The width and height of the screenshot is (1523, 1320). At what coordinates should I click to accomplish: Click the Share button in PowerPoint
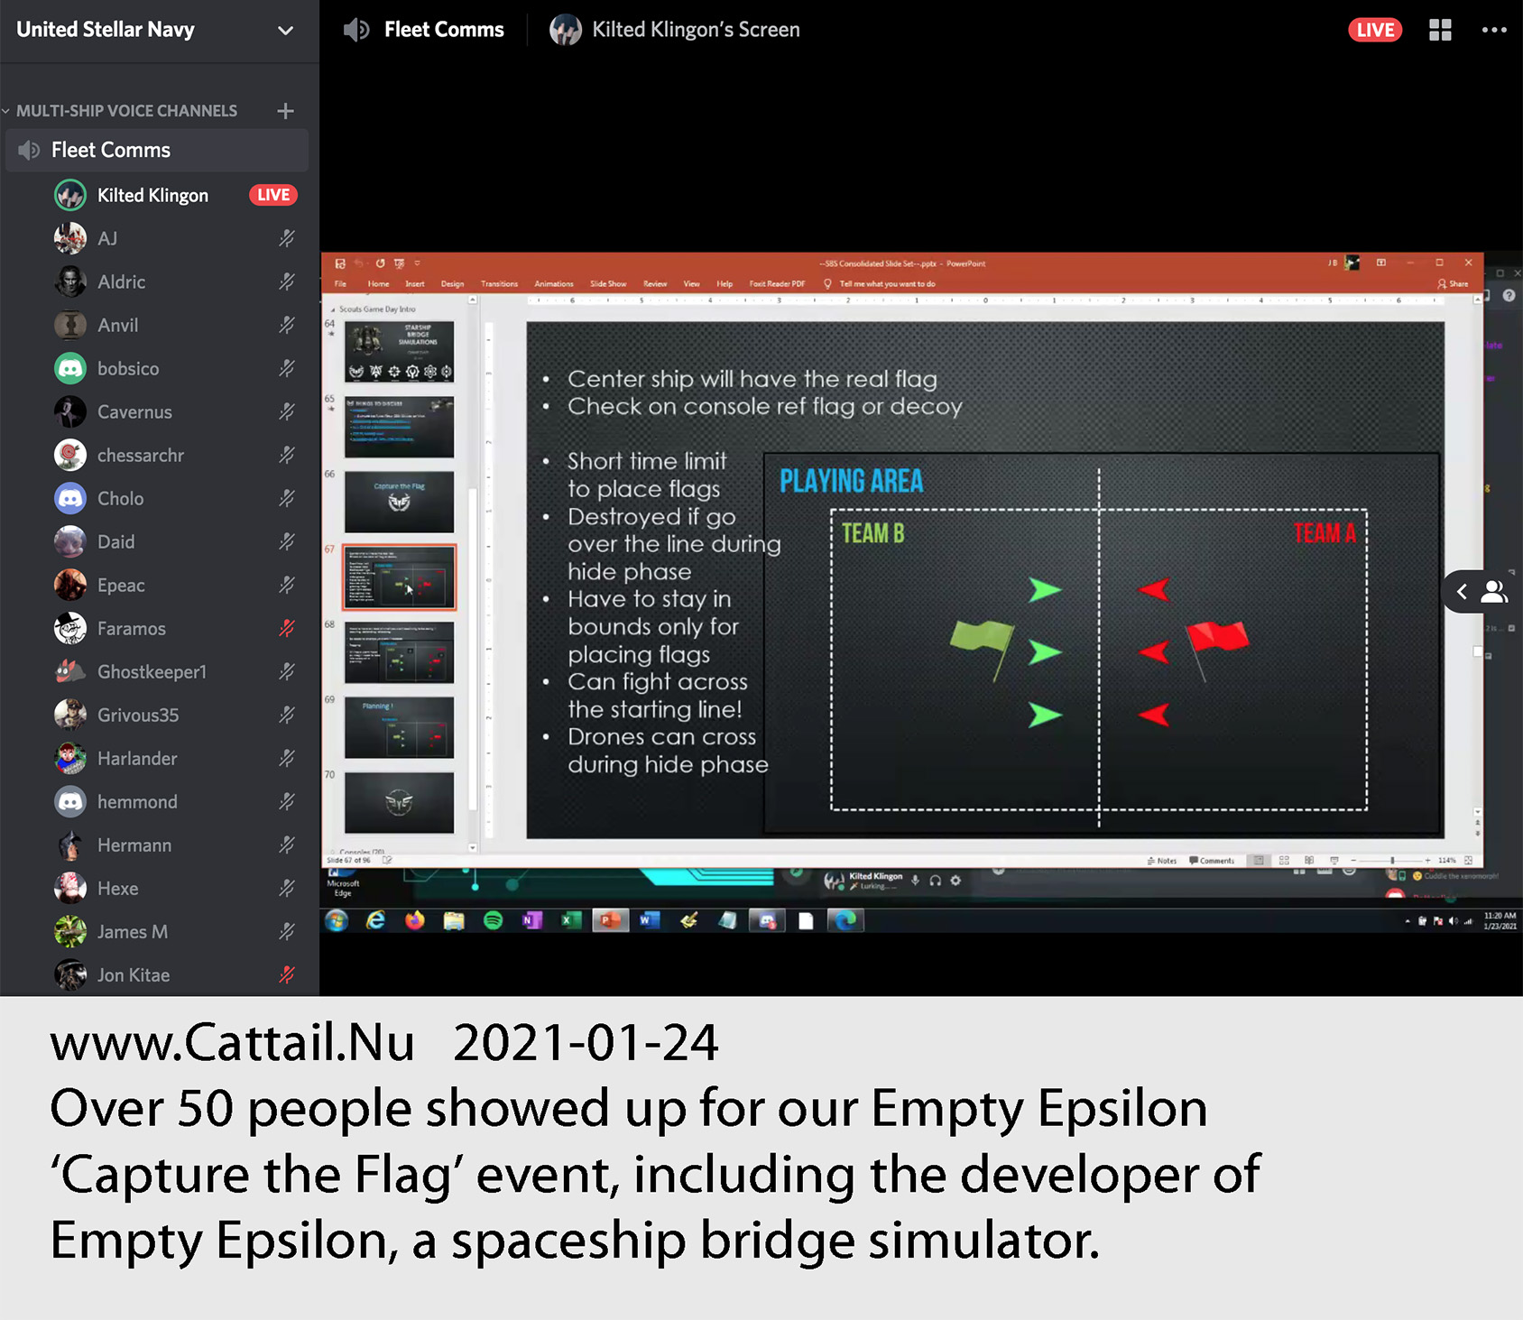pos(1453,283)
